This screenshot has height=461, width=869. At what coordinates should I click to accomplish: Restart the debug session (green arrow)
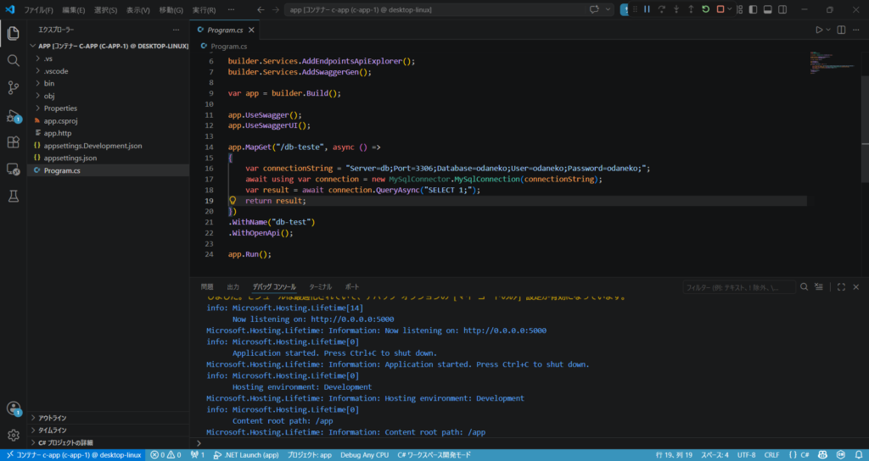pos(705,9)
